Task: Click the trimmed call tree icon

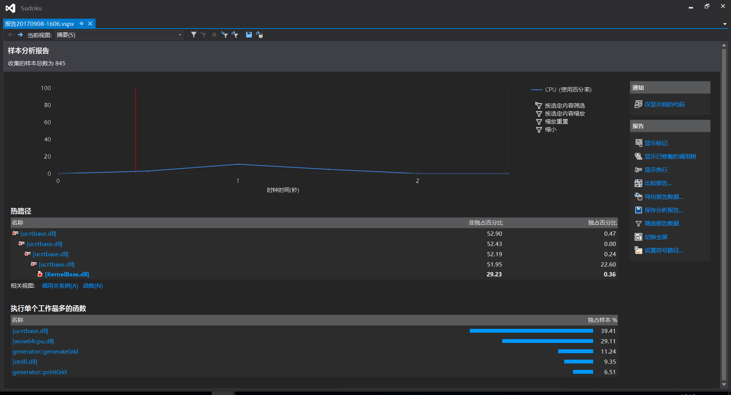Action: click(638, 156)
